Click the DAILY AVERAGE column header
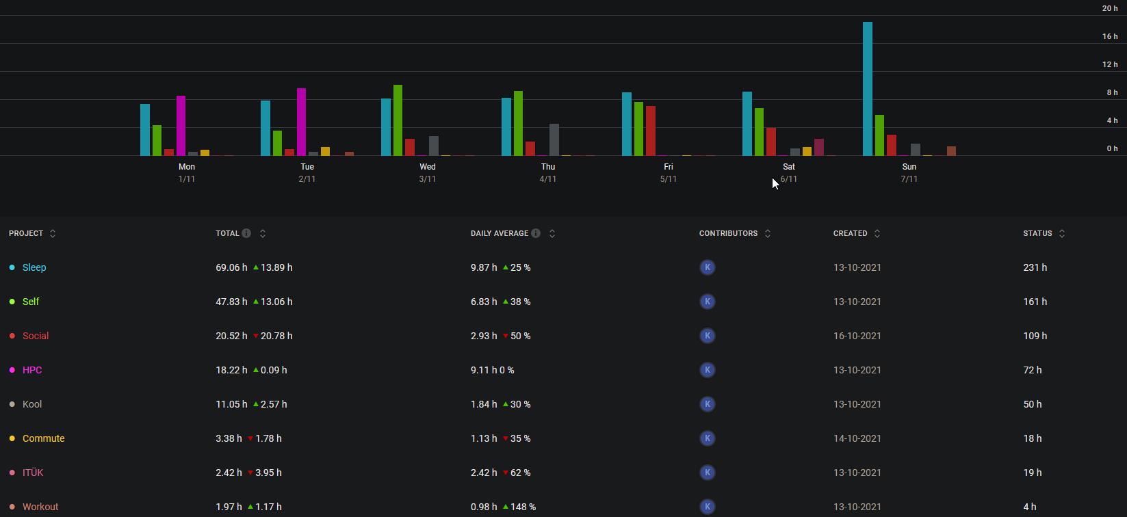The width and height of the screenshot is (1127, 517). click(x=500, y=233)
